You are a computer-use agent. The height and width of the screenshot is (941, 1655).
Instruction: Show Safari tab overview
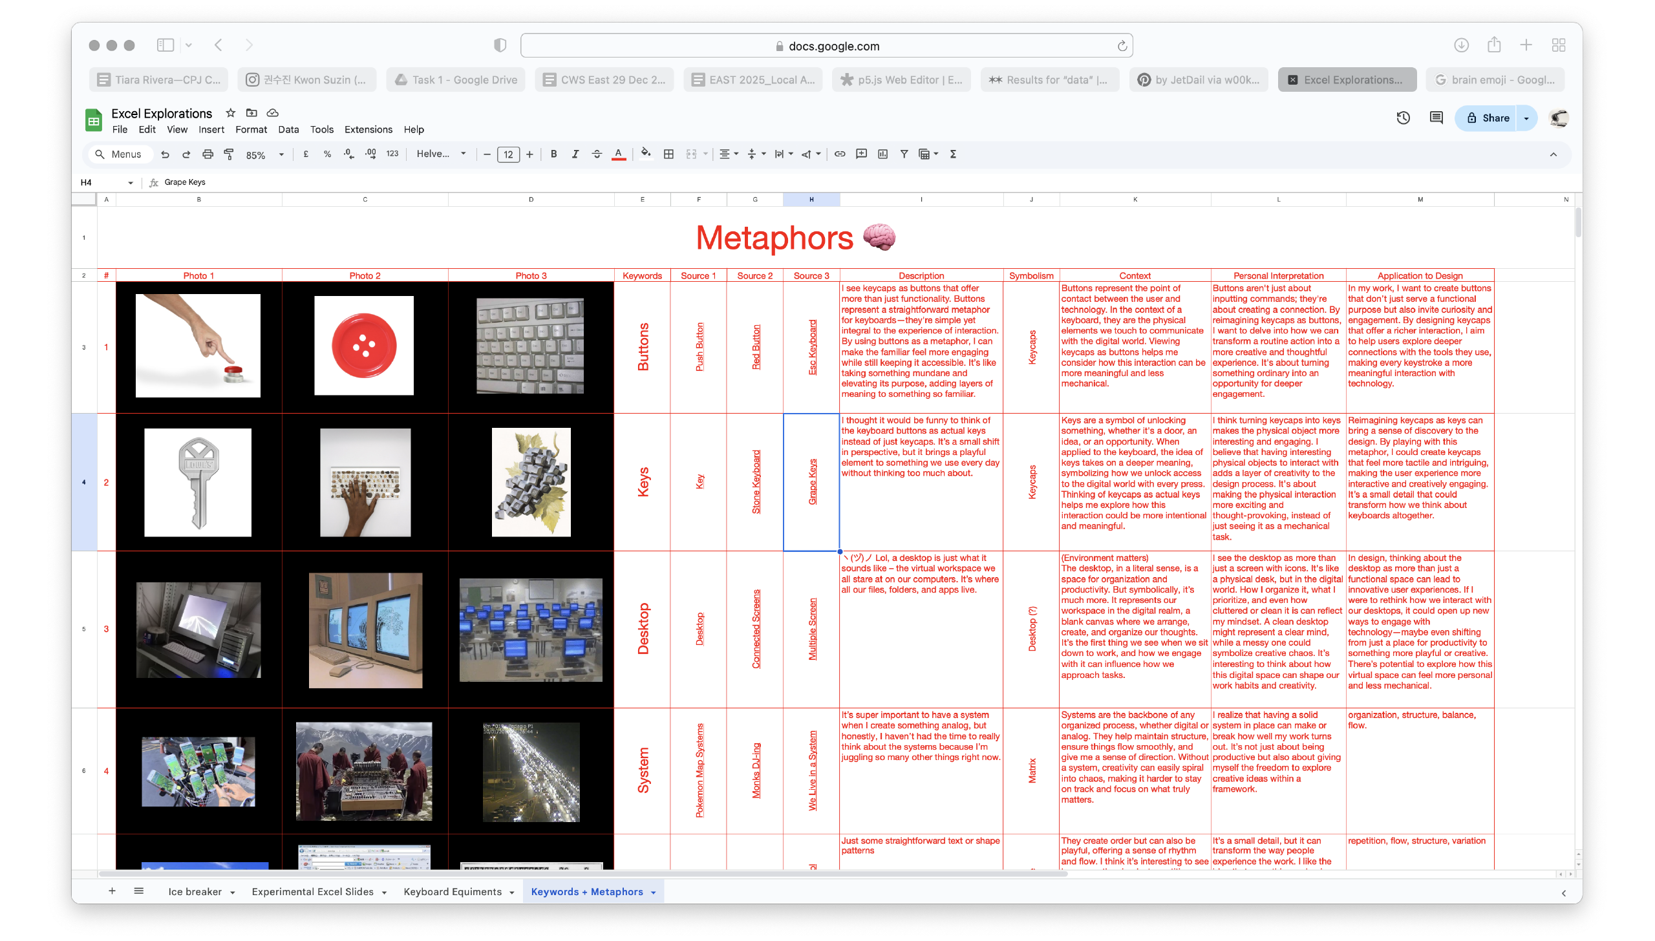pyautogui.click(x=1559, y=45)
